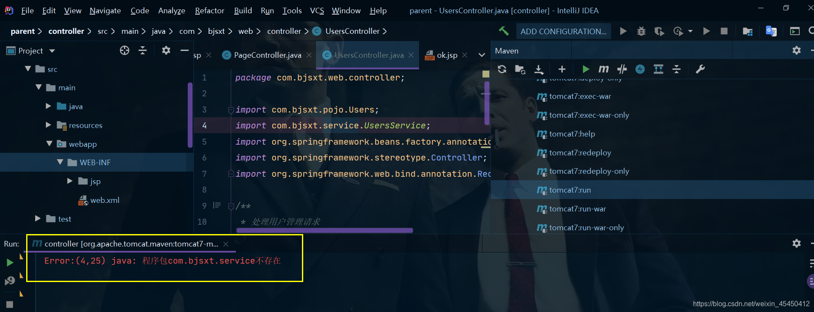Locate current file in Project tree icon
This screenshot has width=814, height=312.
point(124,51)
